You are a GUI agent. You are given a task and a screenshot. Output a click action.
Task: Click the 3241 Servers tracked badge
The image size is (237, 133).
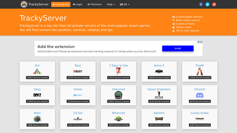click(x=78, y=125)
